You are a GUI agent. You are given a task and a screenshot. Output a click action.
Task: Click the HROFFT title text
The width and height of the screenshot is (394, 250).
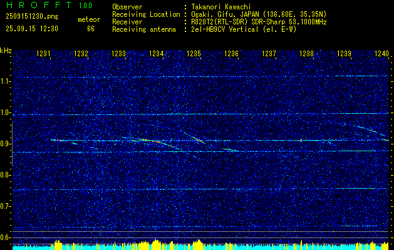[x=39, y=5]
